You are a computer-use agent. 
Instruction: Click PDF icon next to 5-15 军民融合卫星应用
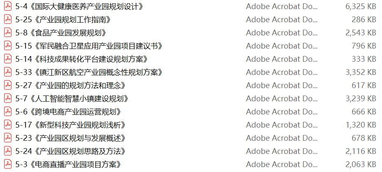[x=8, y=46]
